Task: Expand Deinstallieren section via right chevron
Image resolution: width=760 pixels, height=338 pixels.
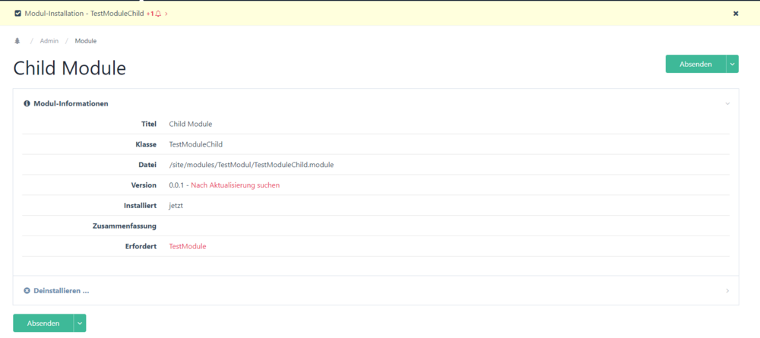Action: tap(727, 290)
